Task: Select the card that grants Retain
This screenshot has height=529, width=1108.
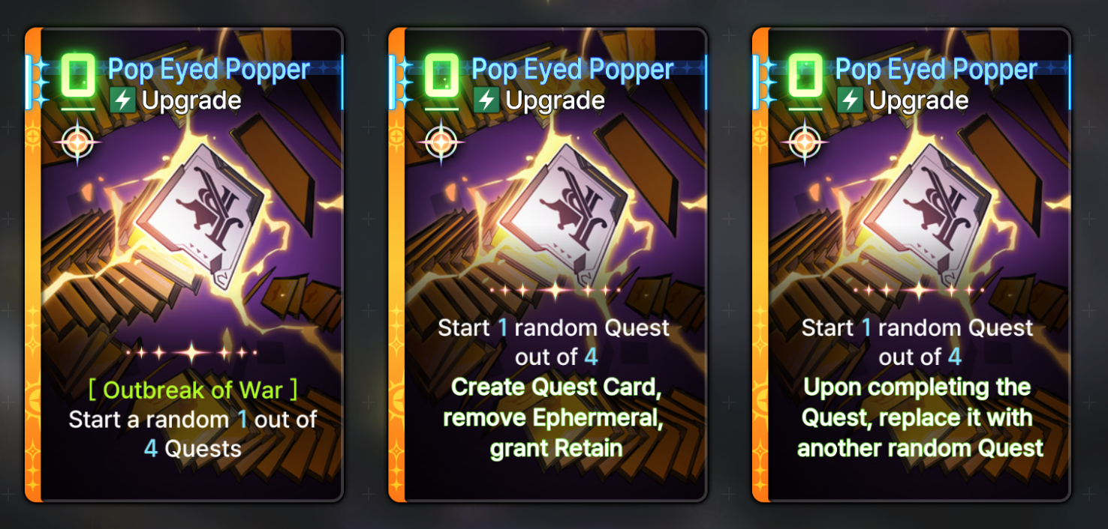Action: tap(549, 264)
